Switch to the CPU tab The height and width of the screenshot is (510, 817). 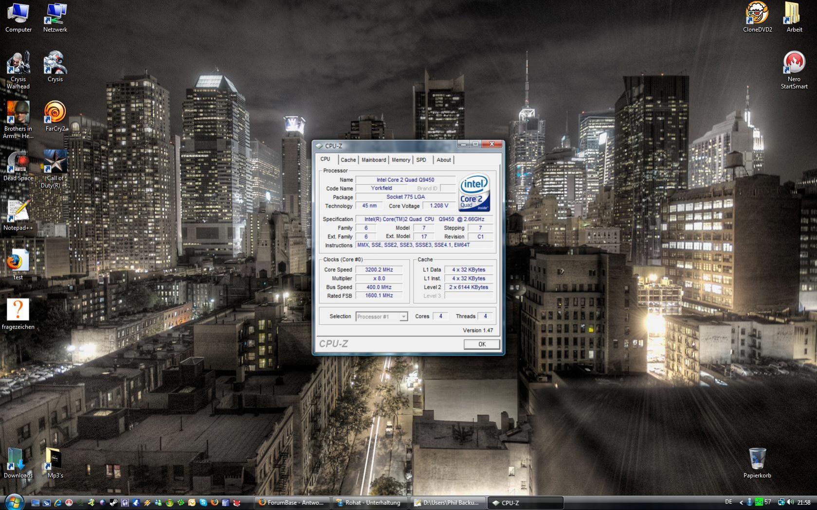tap(326, 159)
